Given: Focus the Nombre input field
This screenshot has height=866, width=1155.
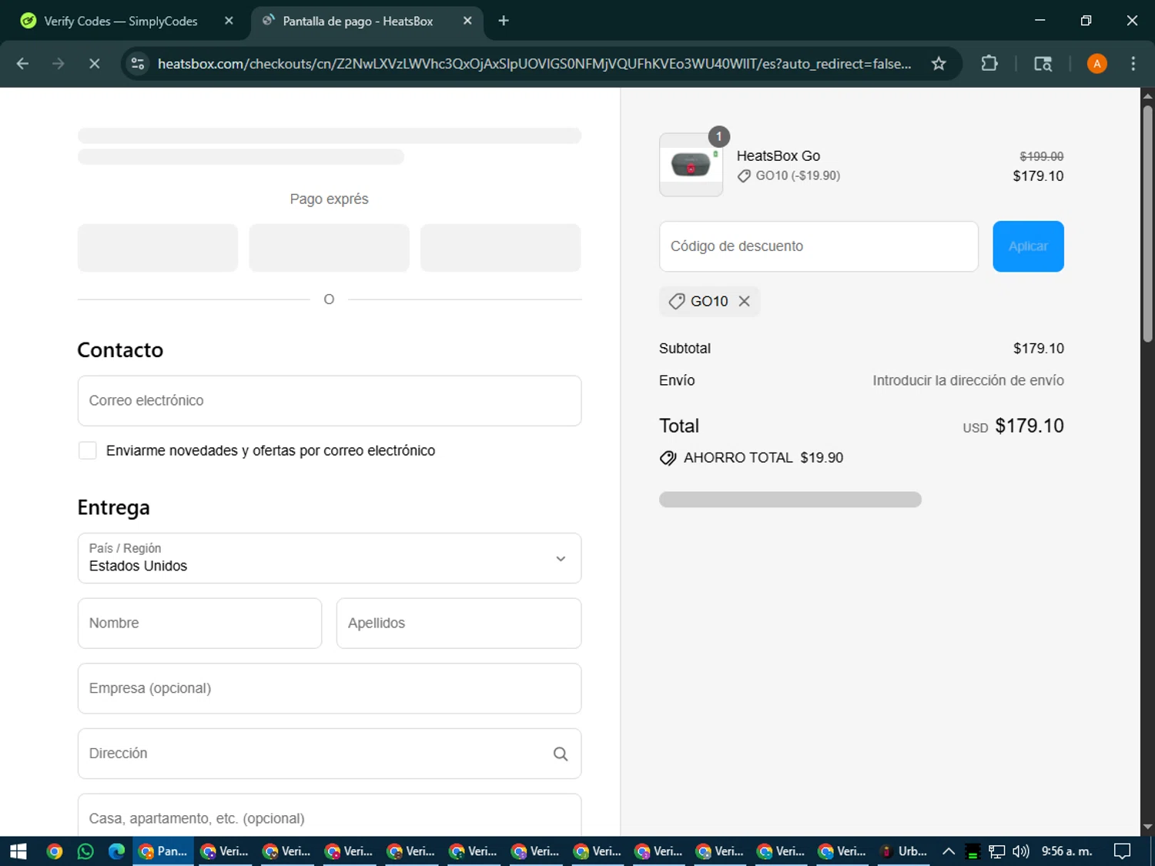Looking at the screenshot, I should coord(199,624).
